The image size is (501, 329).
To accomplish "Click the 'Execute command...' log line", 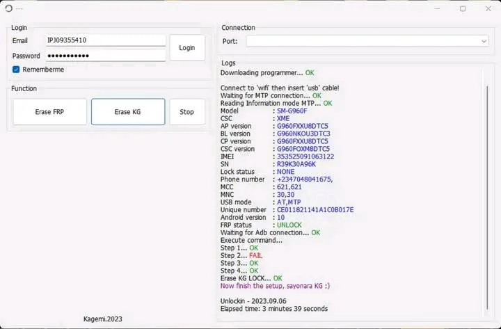I will point(251,240).
